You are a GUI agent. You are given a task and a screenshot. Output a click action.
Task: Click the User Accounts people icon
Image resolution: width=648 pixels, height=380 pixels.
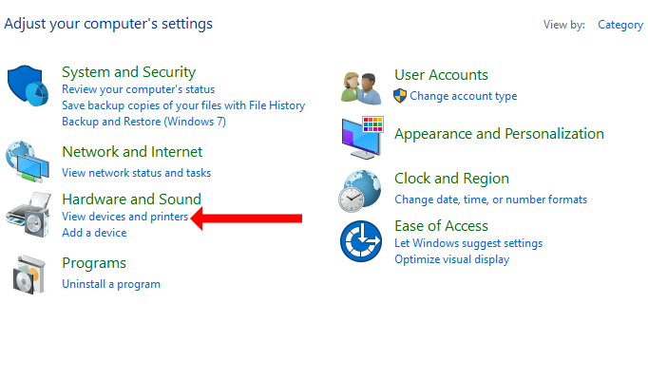(x=361, y=88)
